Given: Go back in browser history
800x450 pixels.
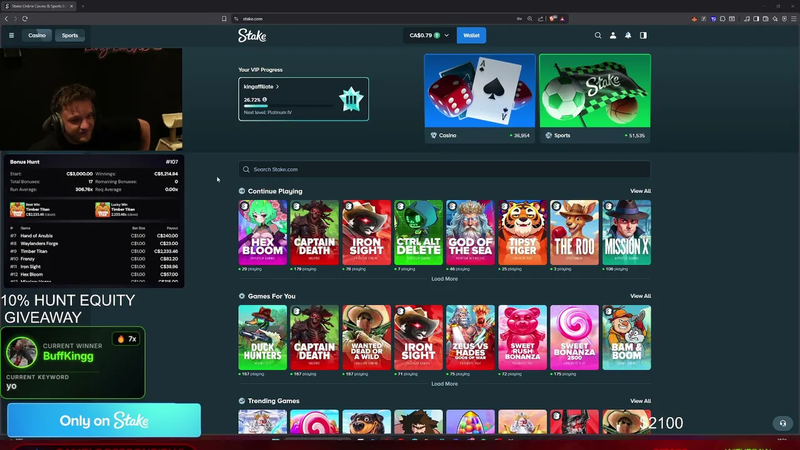Looking at the screenshot, I should click(6, 19).
